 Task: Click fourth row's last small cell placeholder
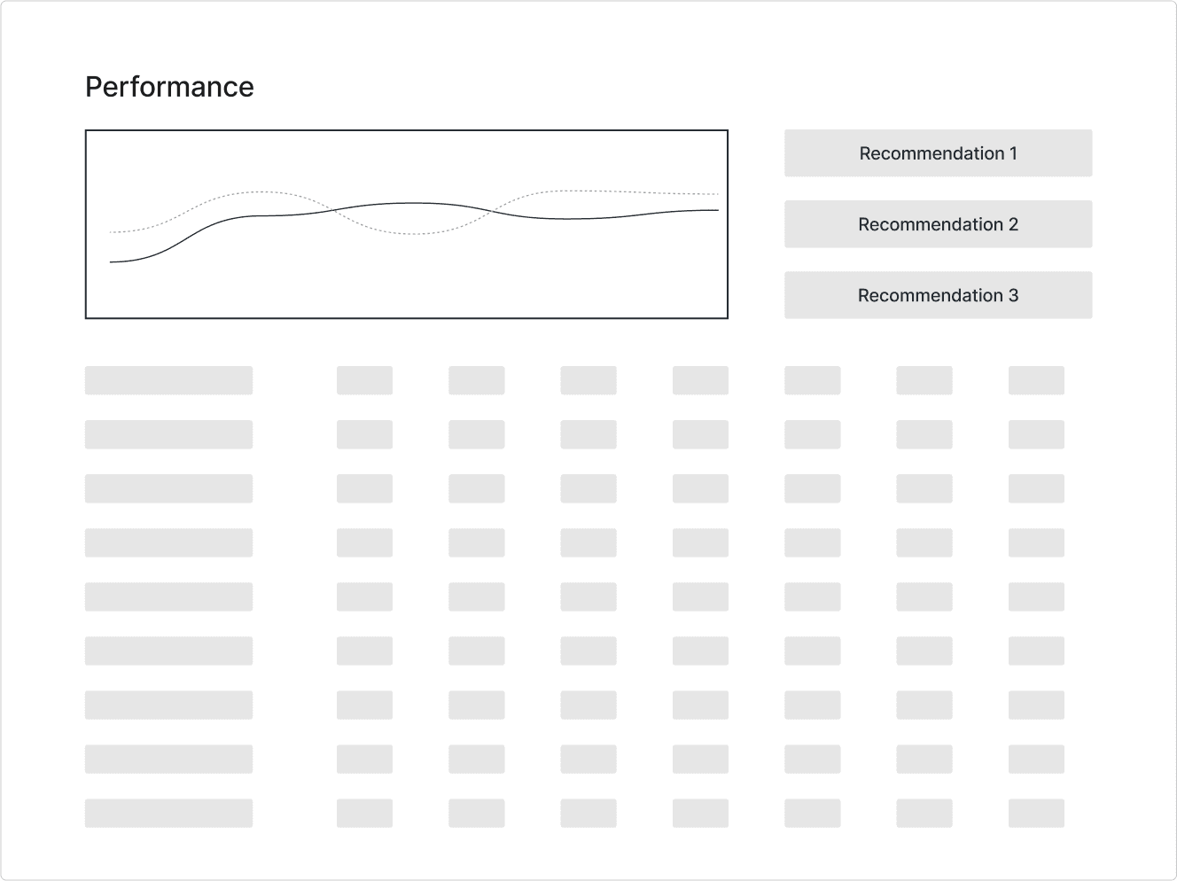pyautogui.click(x=1036, y=542)
